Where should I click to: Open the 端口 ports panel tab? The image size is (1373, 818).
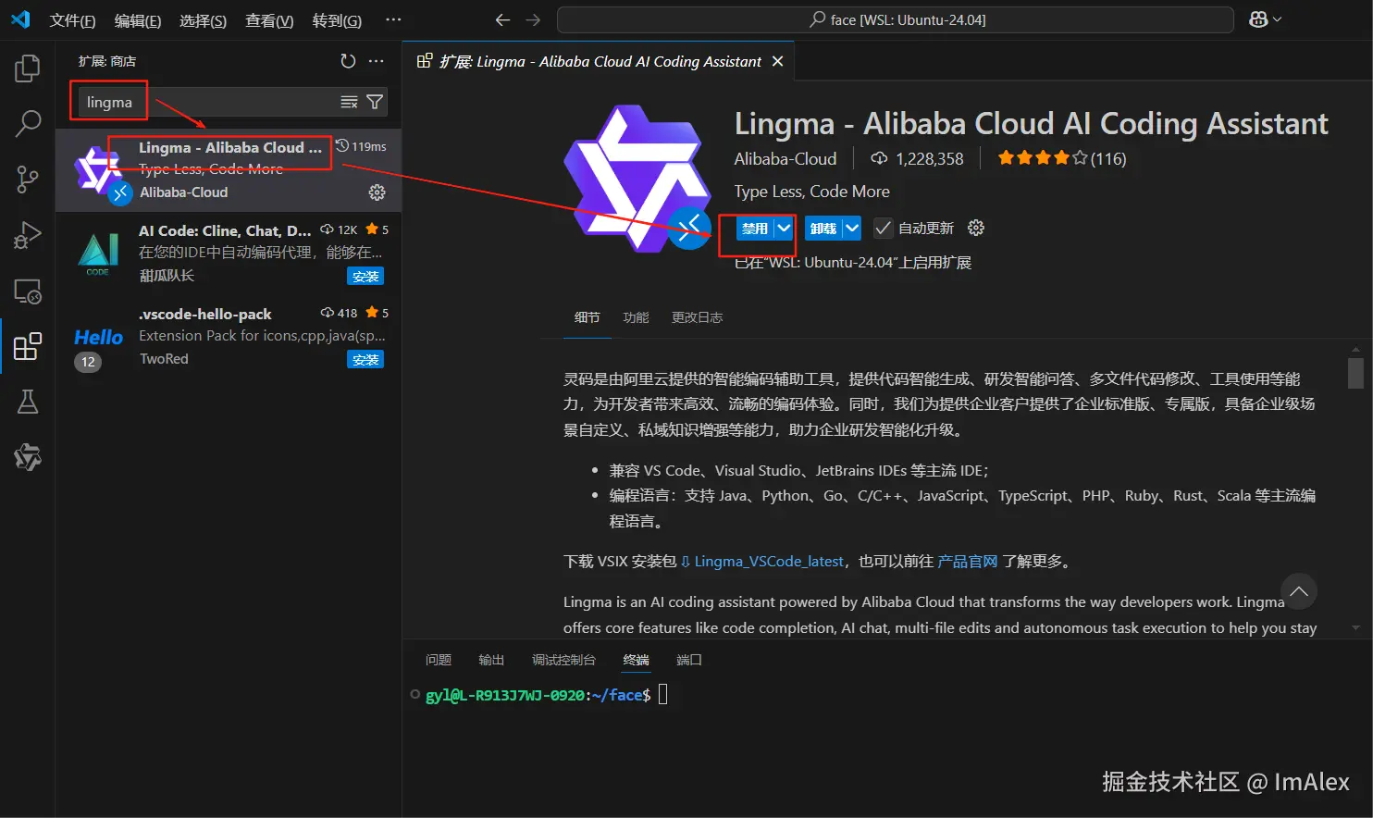689,660
